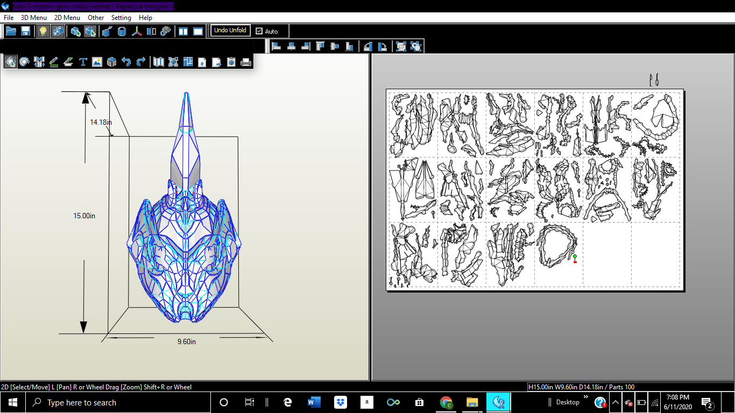Rotate selected parts counterclockwise
The width and height of the screenshot is (735, 413).
368,46
